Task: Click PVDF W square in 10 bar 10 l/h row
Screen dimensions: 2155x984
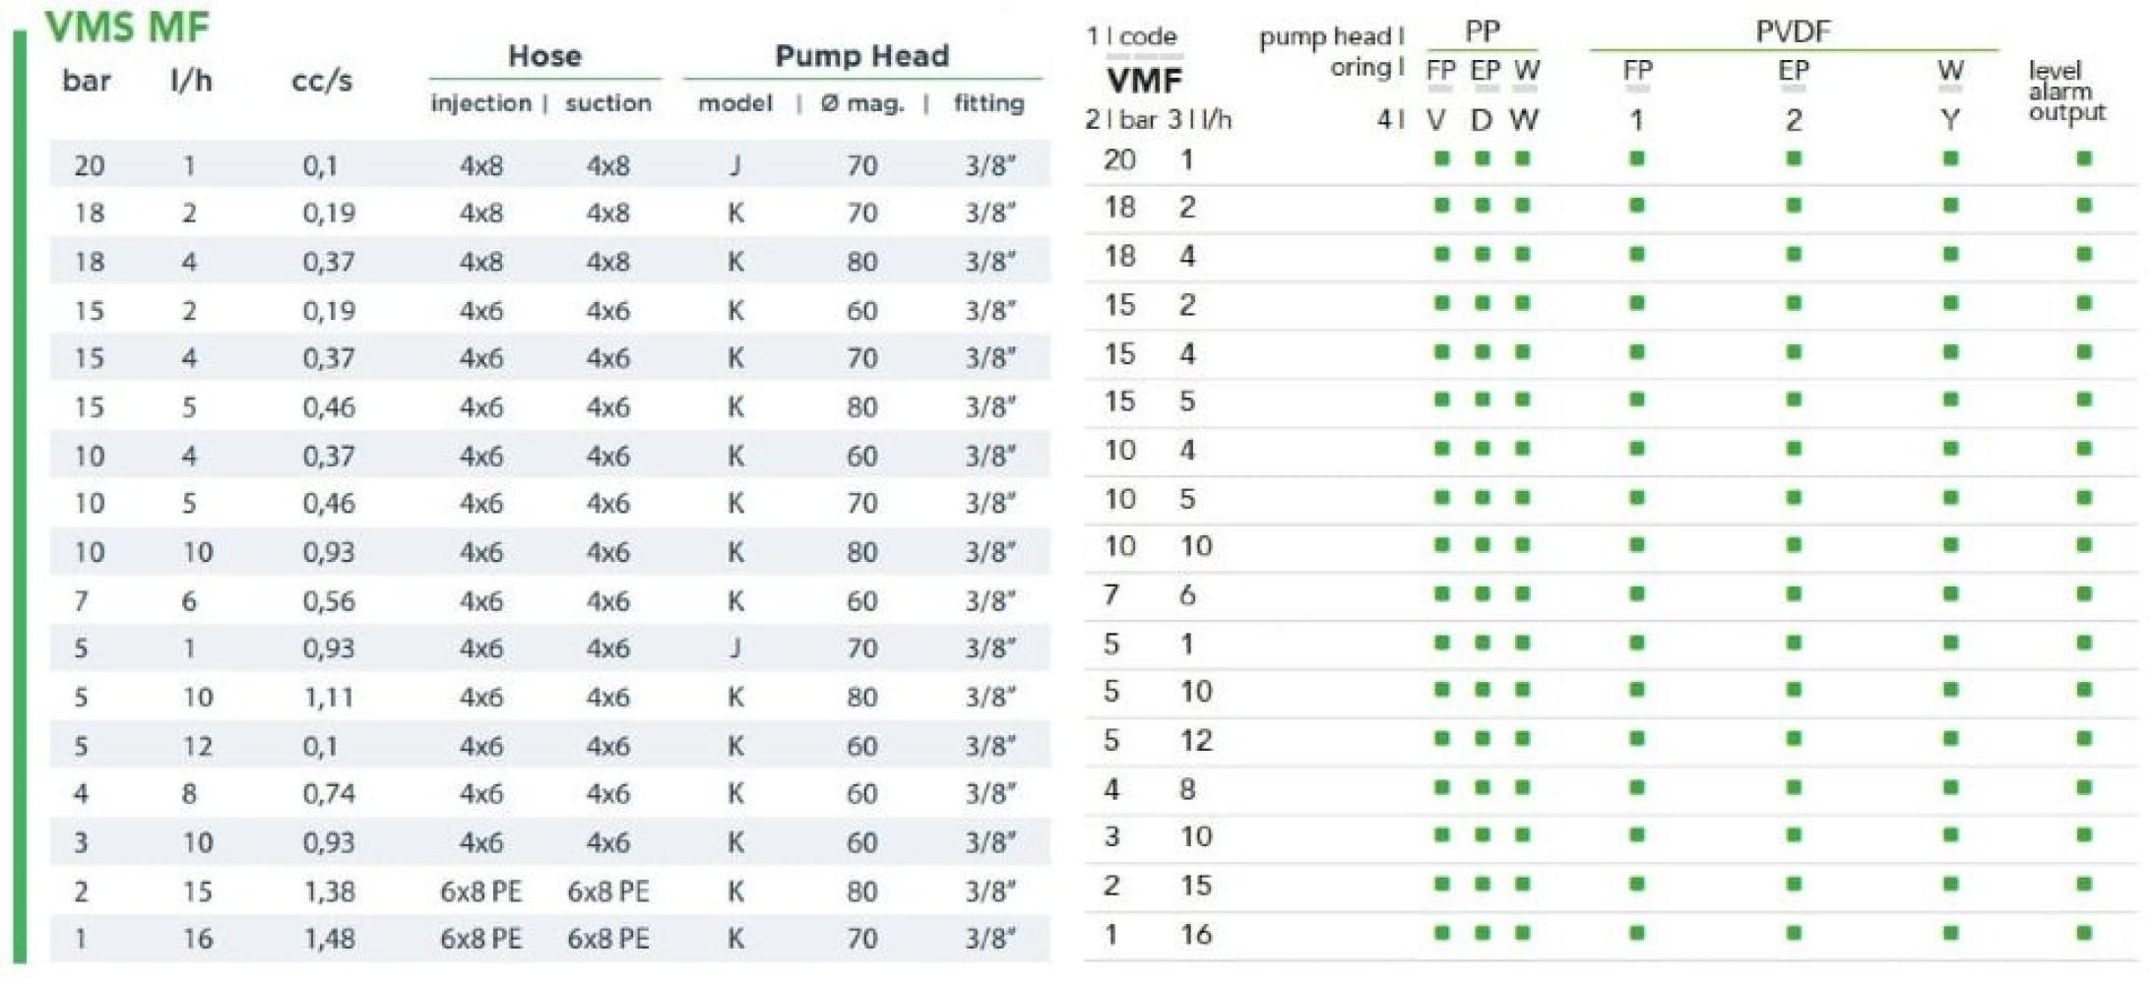Action: pyautogui.click(x=1950, y=545)
